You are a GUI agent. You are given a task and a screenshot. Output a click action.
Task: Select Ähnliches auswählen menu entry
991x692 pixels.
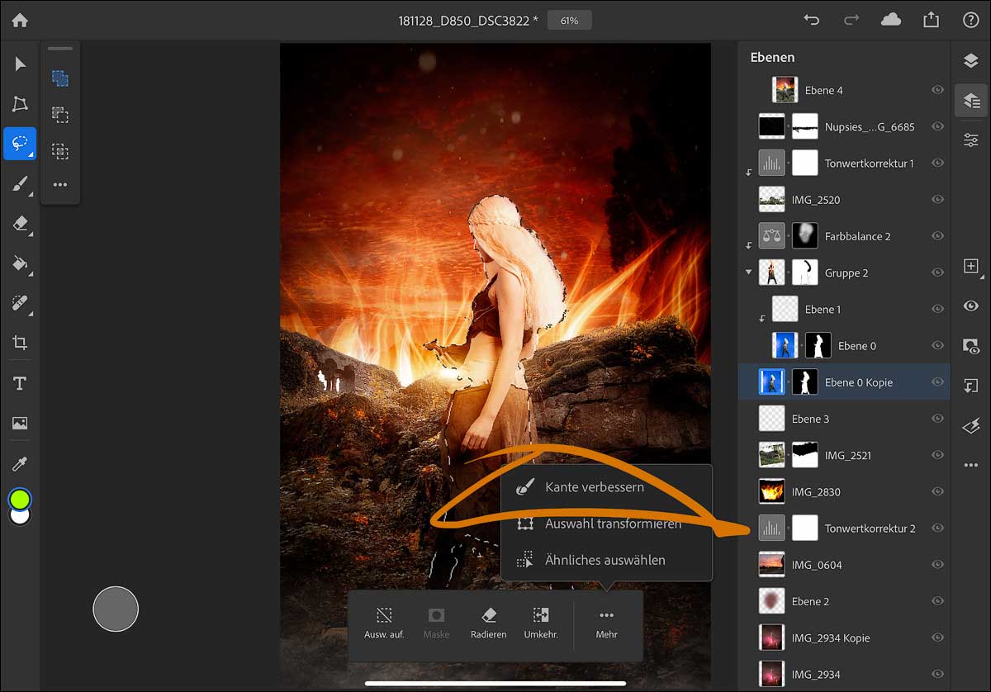pyautogui.click(x=605, y=560)
